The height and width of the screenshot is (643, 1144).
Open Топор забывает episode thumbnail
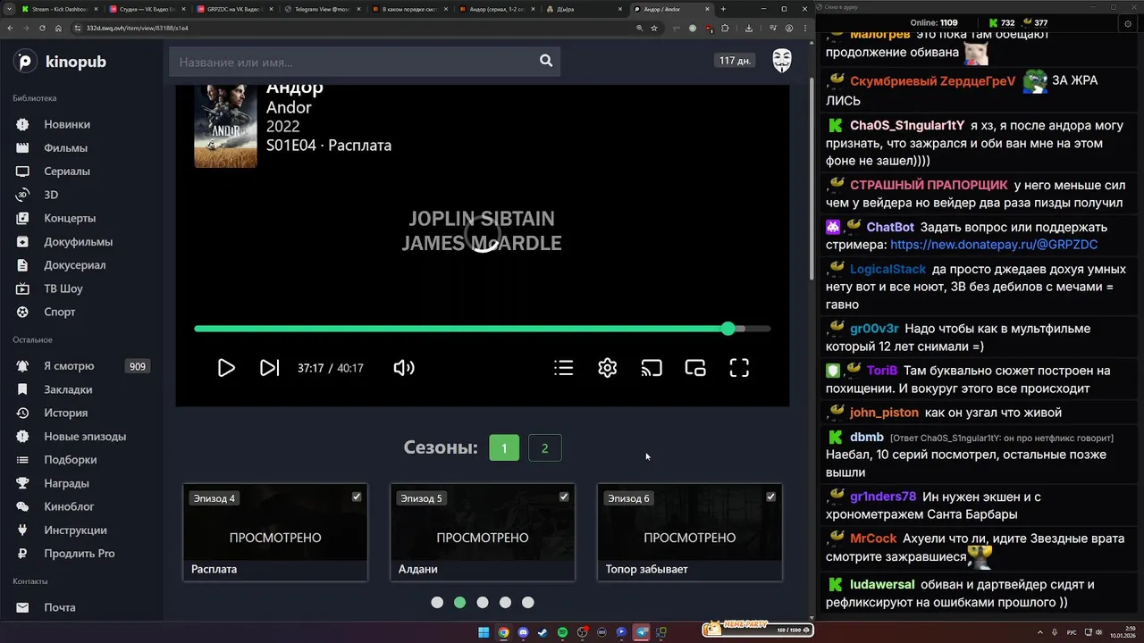click(x=690, y=532)
